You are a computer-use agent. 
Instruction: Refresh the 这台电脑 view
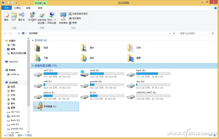(x=174, y=33)
